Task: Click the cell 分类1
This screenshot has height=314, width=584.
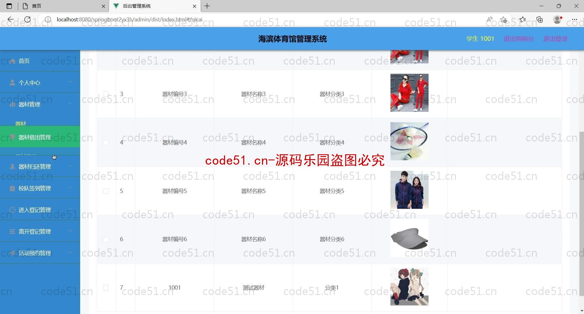Action: tap(332, 287)
